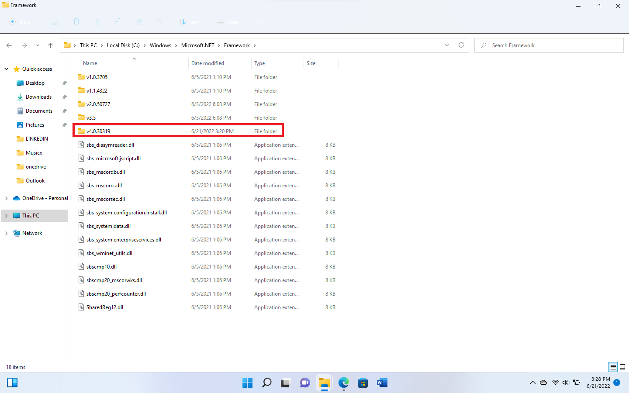
Task: Go back with the left arrow
Action: (9, 45)
